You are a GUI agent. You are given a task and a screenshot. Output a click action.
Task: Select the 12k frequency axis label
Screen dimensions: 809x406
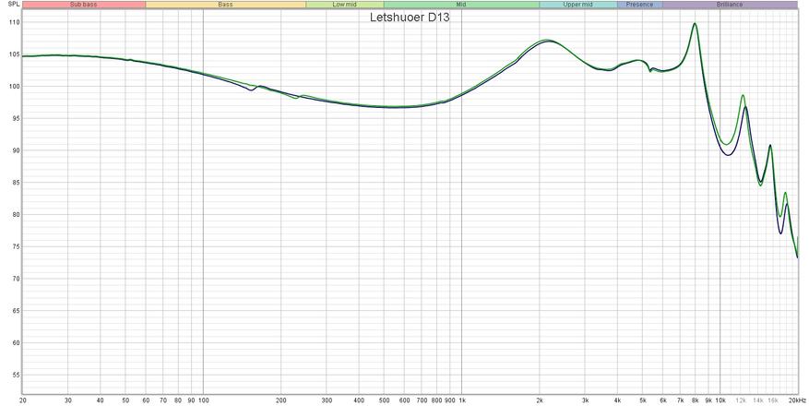(x=741, y=400)
